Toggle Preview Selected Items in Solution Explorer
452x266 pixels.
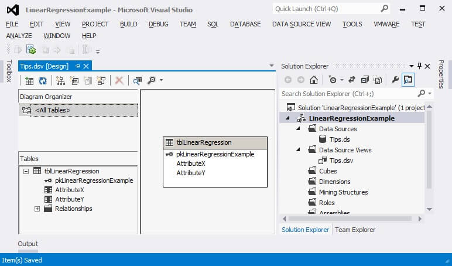tap(408, 80)
